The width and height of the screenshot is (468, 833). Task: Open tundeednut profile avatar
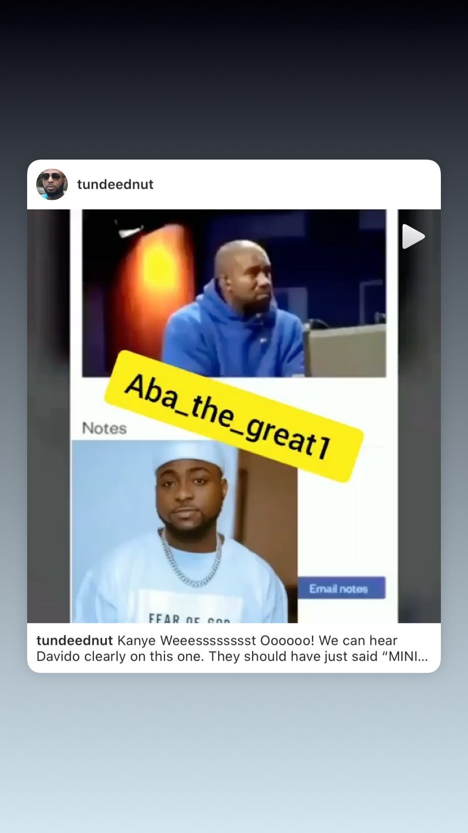tap(52, 184)
